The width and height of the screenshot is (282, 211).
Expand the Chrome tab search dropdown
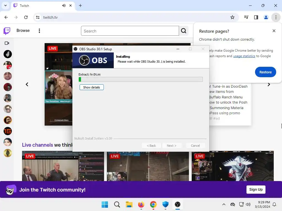point(6,5)
